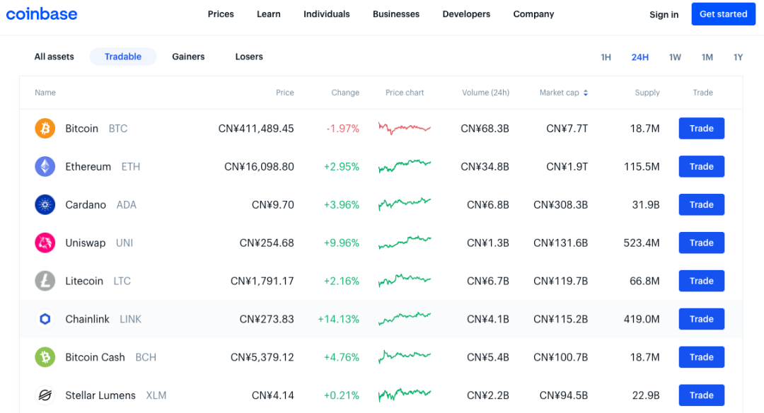The image size is (764, 413).
Task: Click Ethereum's CN¥1.9T market cap
Action: [567, 167]
